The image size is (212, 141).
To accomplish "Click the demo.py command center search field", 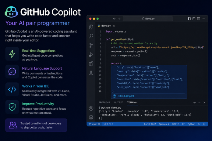I will 148,19.
